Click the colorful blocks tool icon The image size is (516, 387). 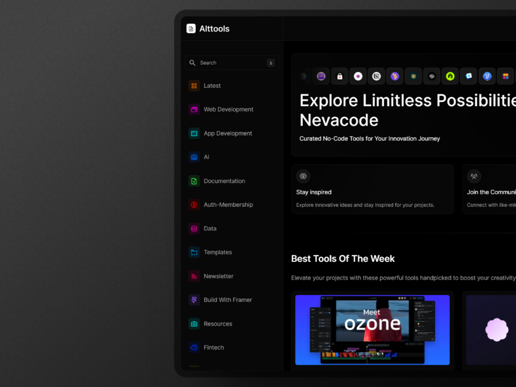pos(505,76)
